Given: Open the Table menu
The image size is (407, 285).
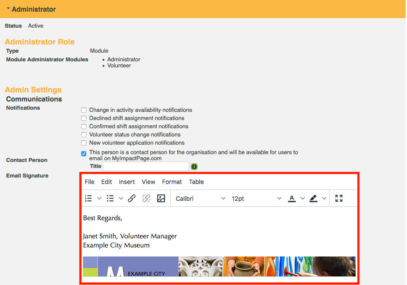Looking at the screenshot, I should (196, 182).
